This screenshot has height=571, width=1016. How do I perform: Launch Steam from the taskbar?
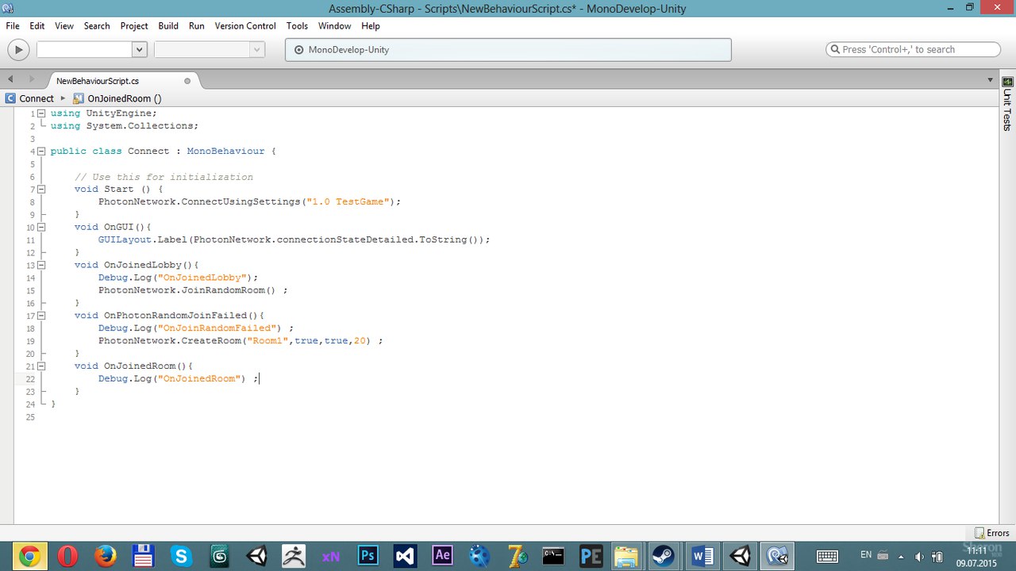point(664,556)
